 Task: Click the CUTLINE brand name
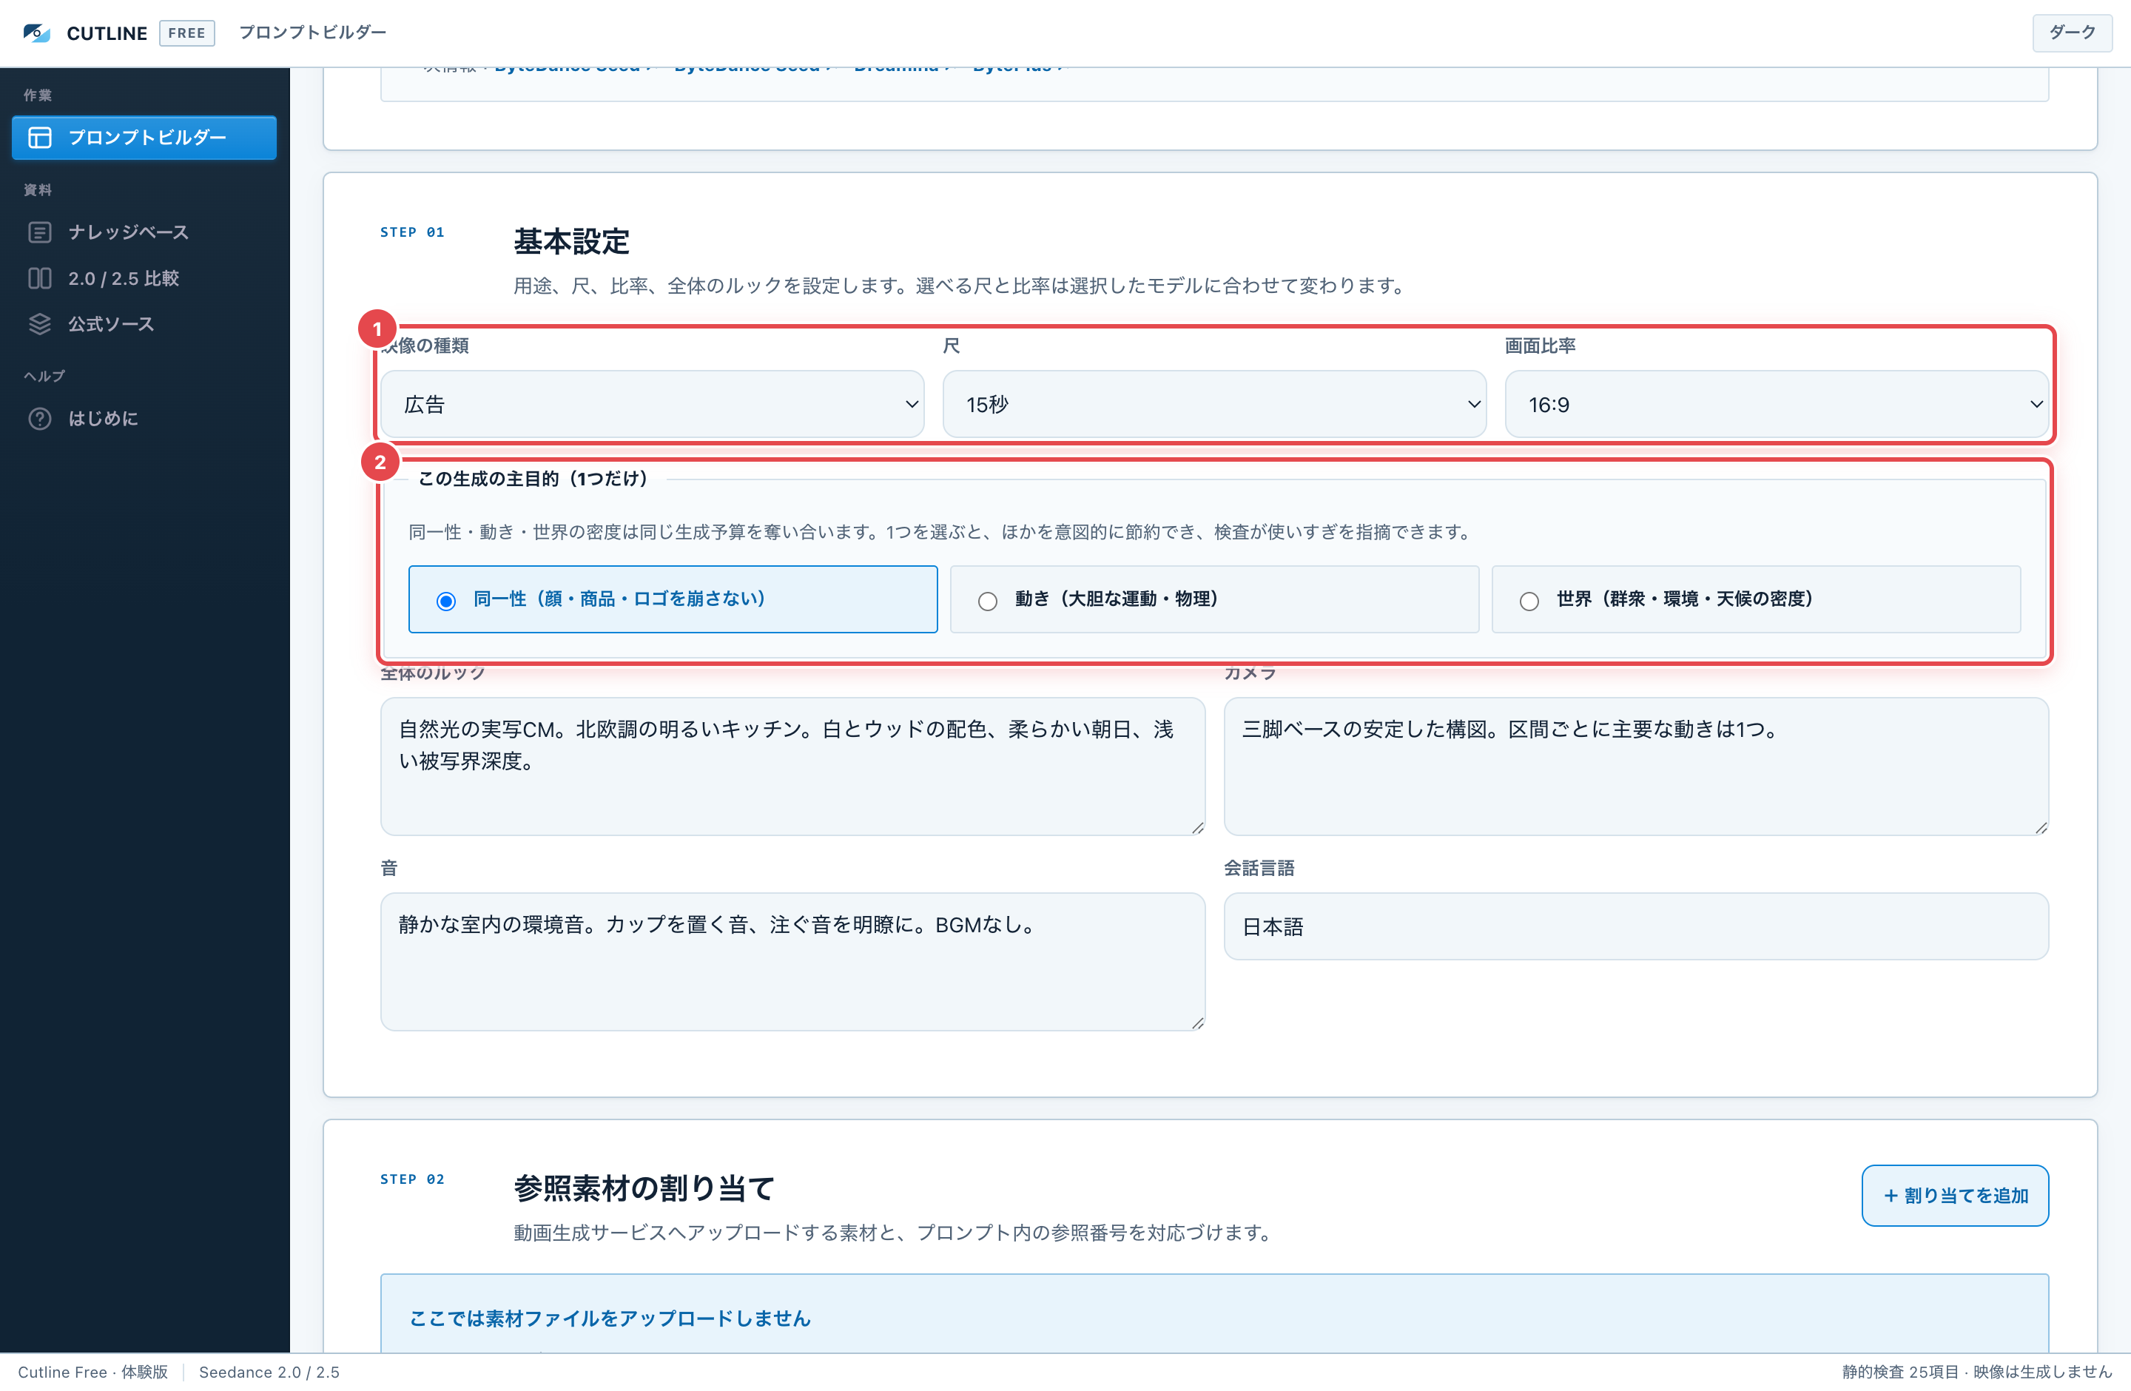point(107,33)
